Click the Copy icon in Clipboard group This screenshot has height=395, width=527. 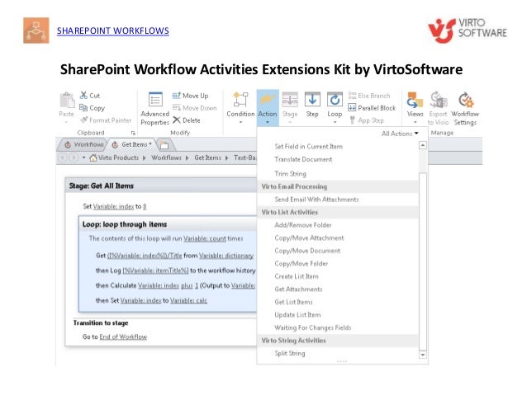tap(83, 107)
